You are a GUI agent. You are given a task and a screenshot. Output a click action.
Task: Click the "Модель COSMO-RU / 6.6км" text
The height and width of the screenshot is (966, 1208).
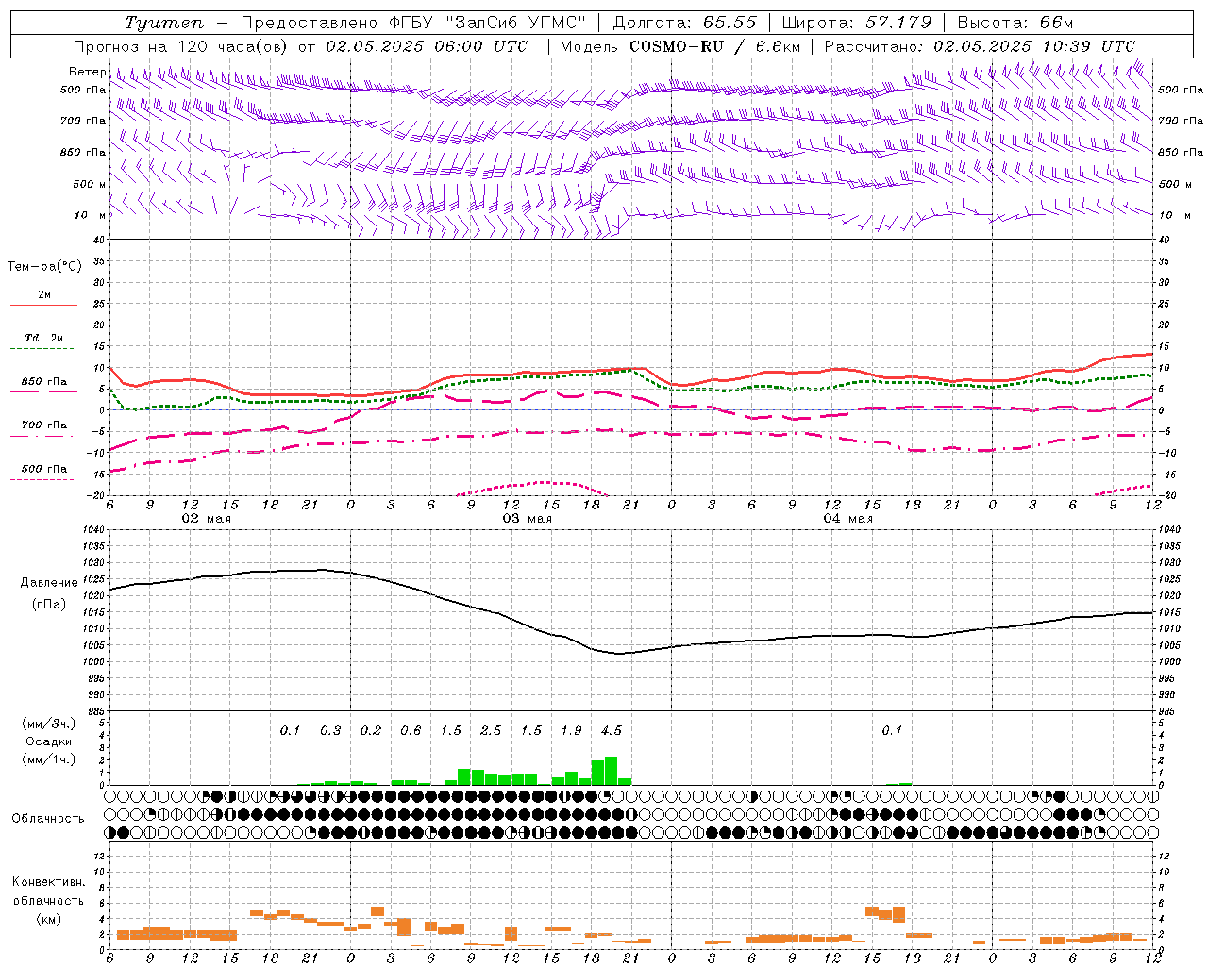pos(679,46)
